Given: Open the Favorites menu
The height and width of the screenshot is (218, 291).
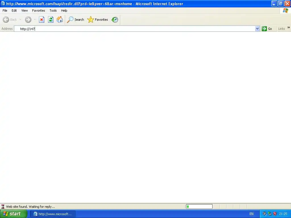Looking at the screenshot, I should pyautogui.click(x=38, y=11).
